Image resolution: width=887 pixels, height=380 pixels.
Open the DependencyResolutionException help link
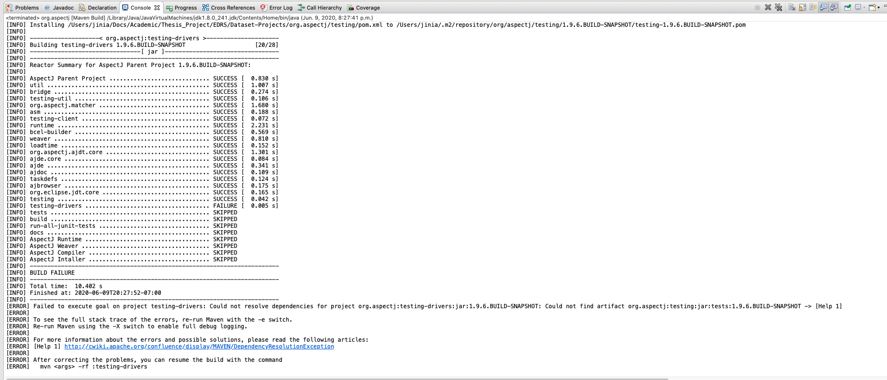coord(199,346)
